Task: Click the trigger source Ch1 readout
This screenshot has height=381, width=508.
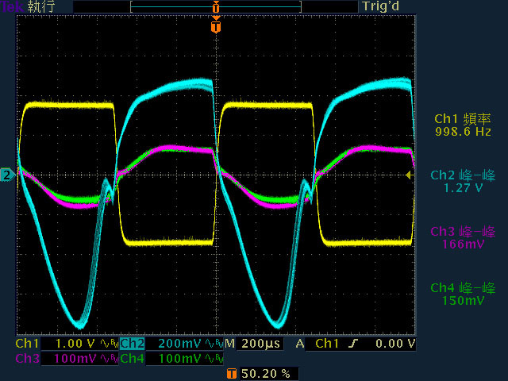Action: [326, 344]
